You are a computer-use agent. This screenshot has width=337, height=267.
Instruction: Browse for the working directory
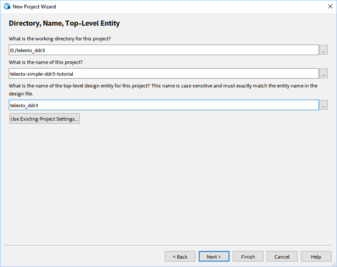[324, 50]
